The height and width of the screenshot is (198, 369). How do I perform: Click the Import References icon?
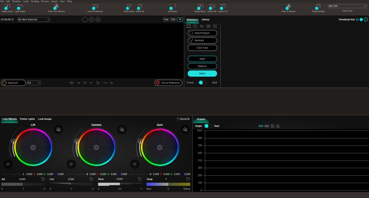click(95, 7)
